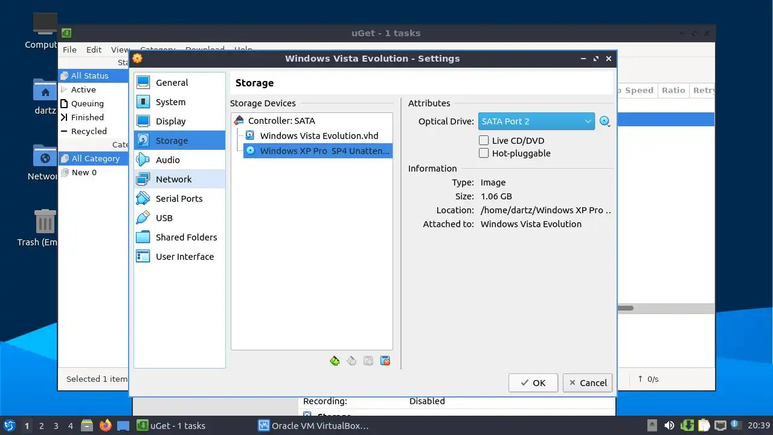The image size is (773, 435).
Task: Click Ratio column header in uGet
Action: click(673, 90)
